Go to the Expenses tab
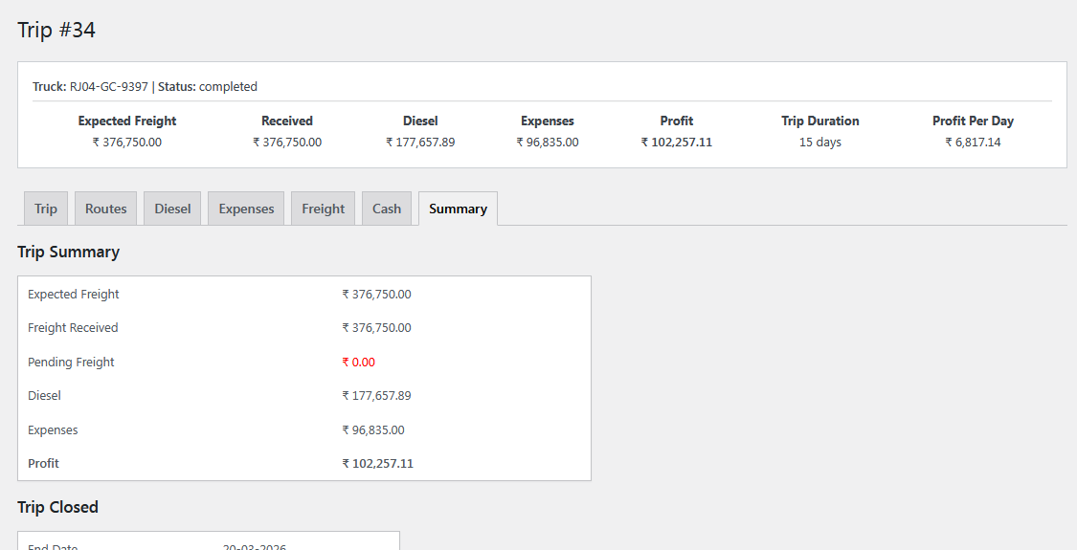Viewport: 1077px width, 550px height. click(246, 209)
